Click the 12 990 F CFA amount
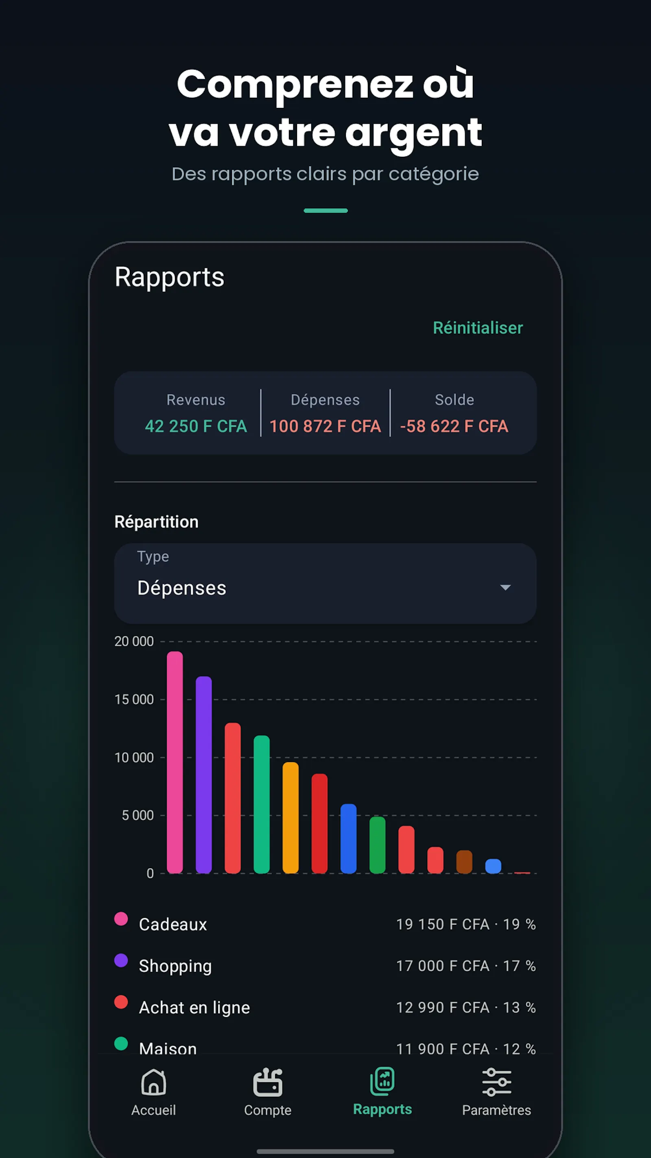Viewport: 651px width, 1158px height. click(443, 1007)
